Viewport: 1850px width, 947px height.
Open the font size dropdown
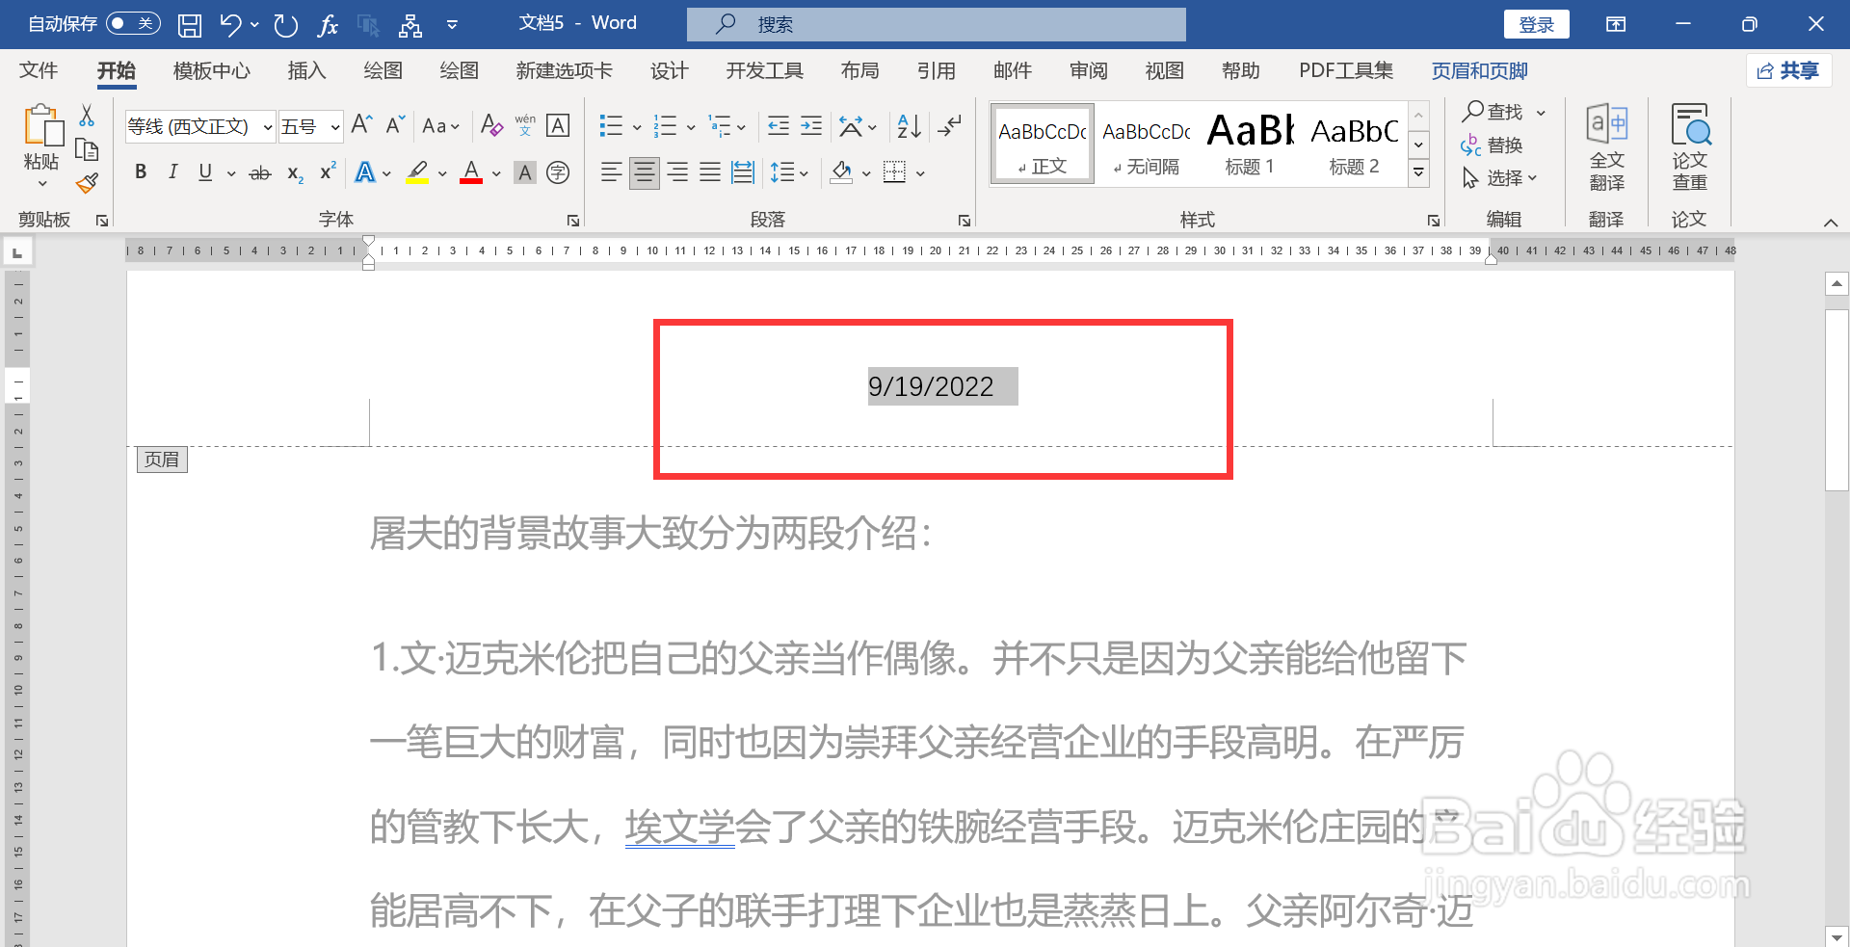tap(334, 126)
